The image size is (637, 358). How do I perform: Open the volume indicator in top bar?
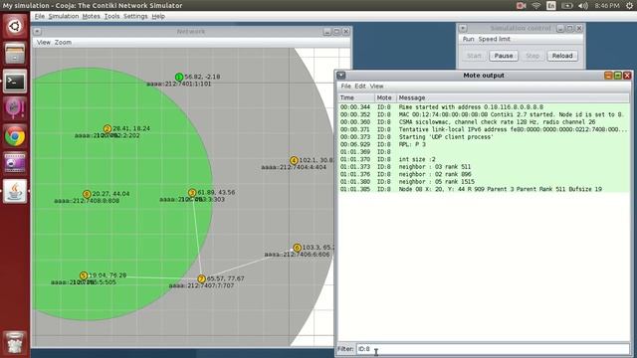pyautogui.click(x=583, y=5)
